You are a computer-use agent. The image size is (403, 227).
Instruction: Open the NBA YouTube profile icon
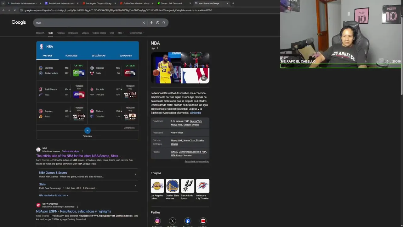click(203, 221)
